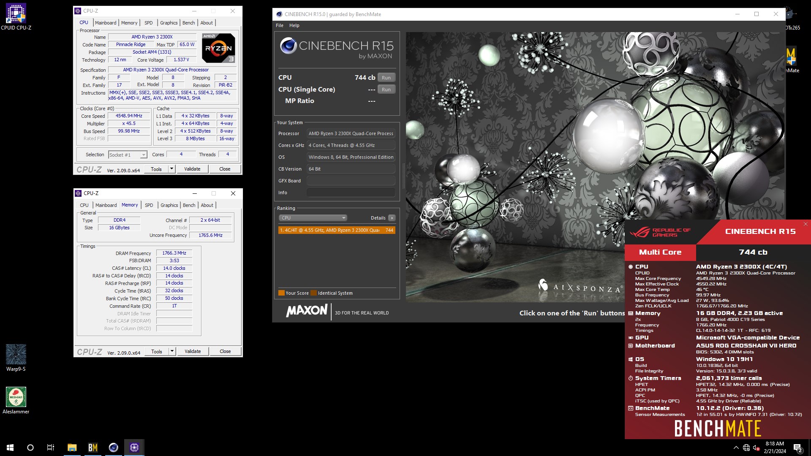Click the Cinebench R15 sphere logo
Viewport: 811px width, 456px height.
(288, 46)
